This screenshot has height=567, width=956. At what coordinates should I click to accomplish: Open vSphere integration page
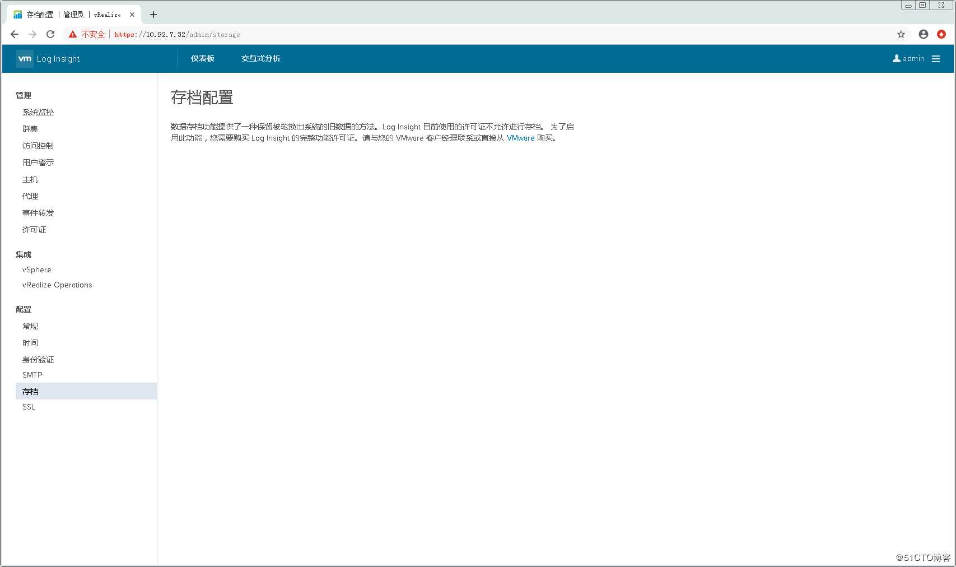point(37,269)
